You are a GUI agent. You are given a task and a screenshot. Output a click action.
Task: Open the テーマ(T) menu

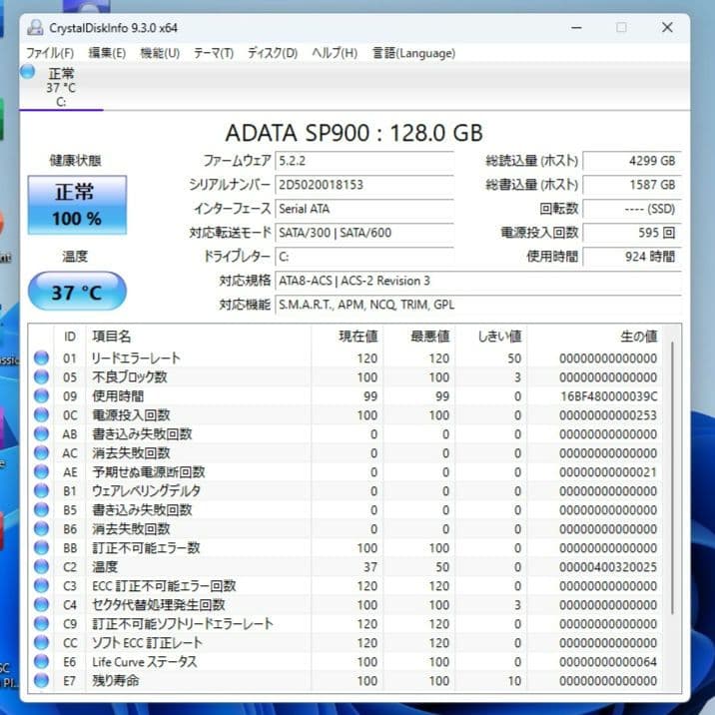pos(214,53)
